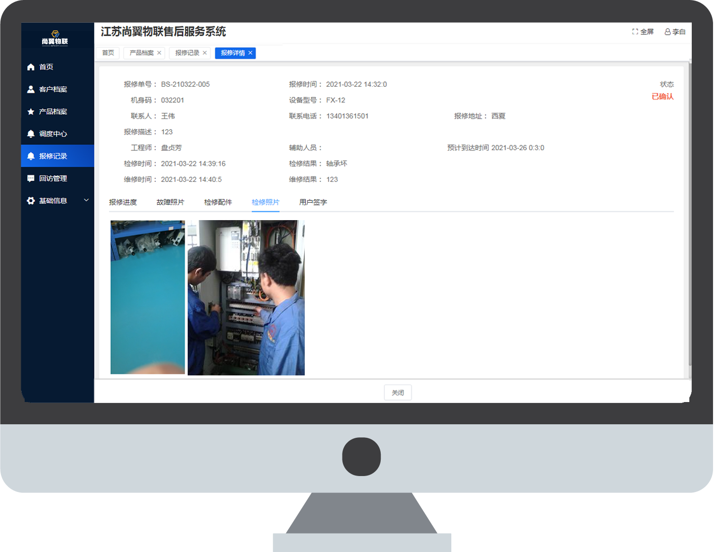
Task: Switch to the 首页 page tab
Action: [108, 53]
